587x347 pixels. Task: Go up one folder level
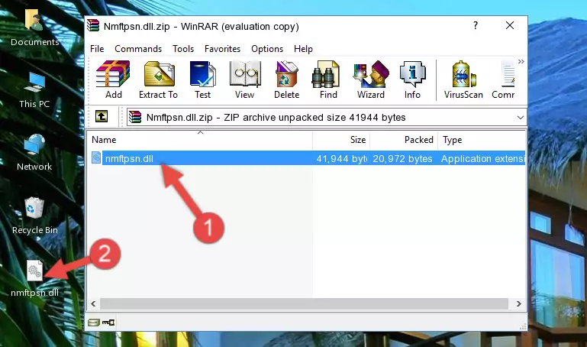[x=102, y=116]
